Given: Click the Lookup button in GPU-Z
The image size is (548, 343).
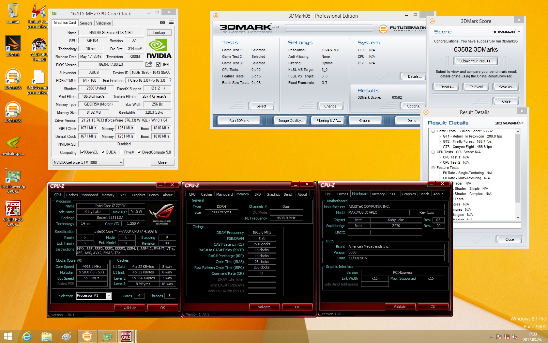Looking at the screenshot, I should tap(159, 33).
